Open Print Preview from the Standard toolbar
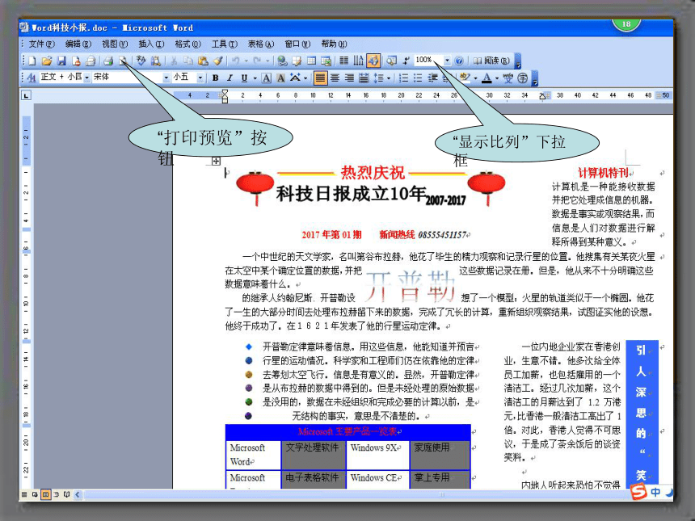Image resolution: width=695 pixels, height=521 pixels. point(123,61)
